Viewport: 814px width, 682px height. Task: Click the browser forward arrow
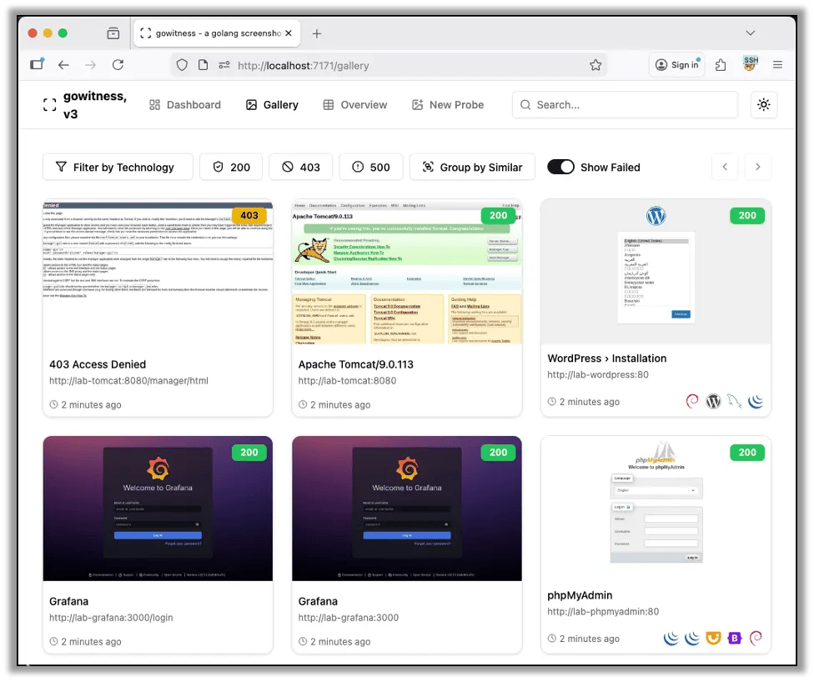90,65
